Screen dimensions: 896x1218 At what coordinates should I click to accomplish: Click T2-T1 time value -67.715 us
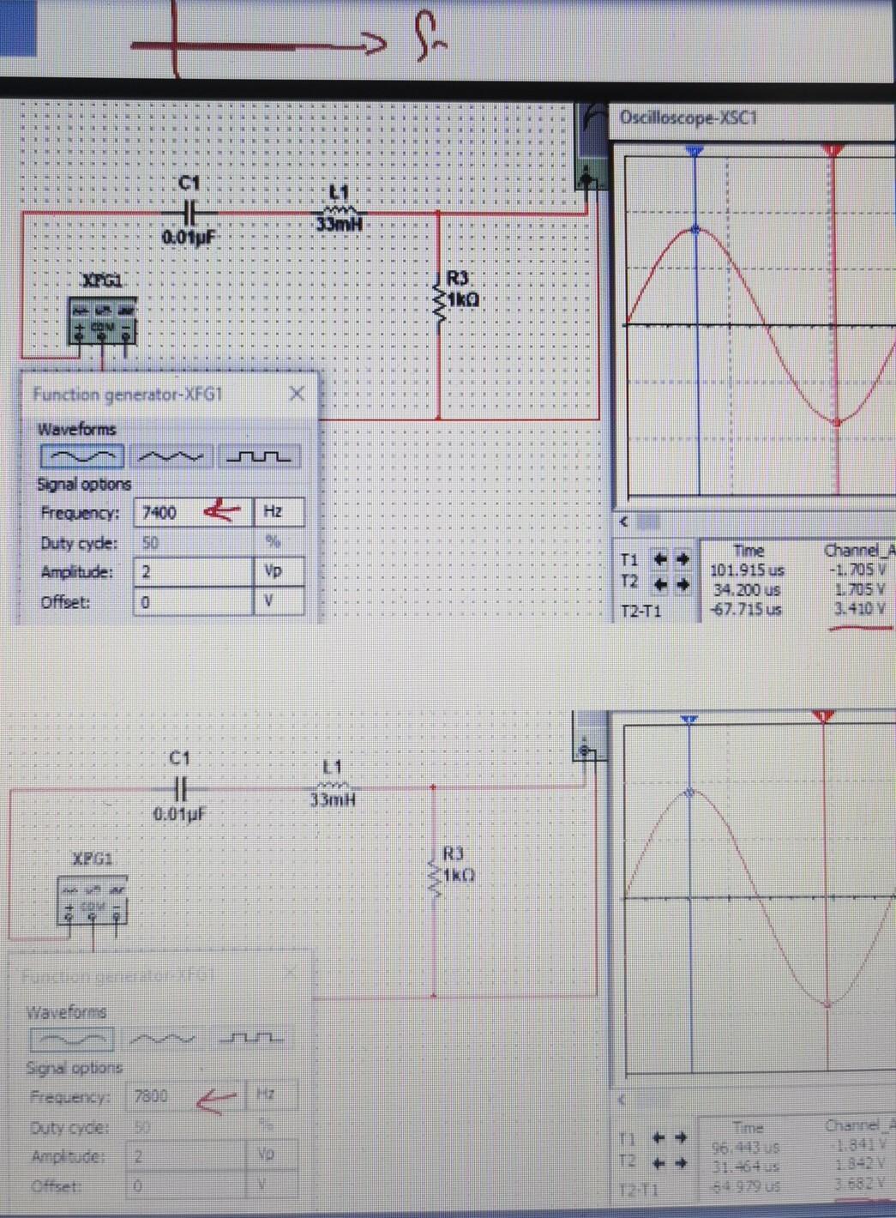pos(745,609)
